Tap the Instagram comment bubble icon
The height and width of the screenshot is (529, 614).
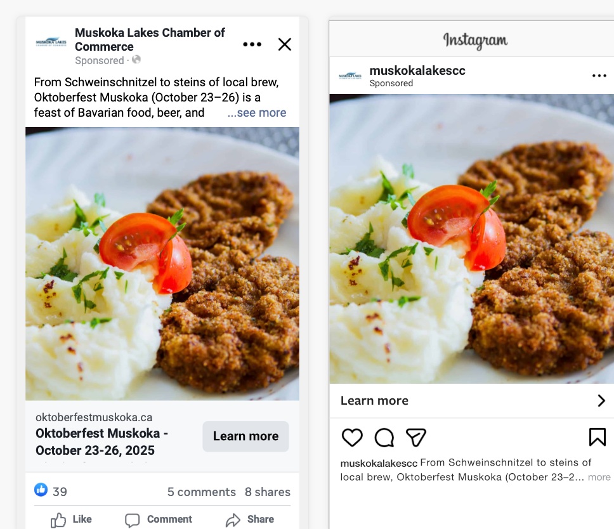(x=384, y=437)
